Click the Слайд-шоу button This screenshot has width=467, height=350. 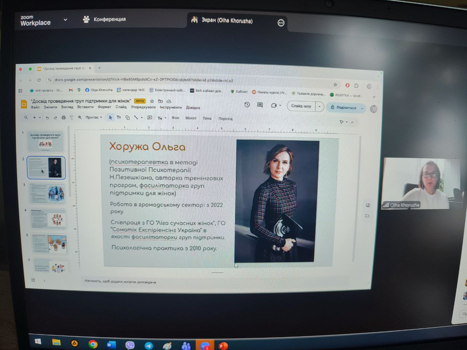pyautogui.click(x=301, y=106)
